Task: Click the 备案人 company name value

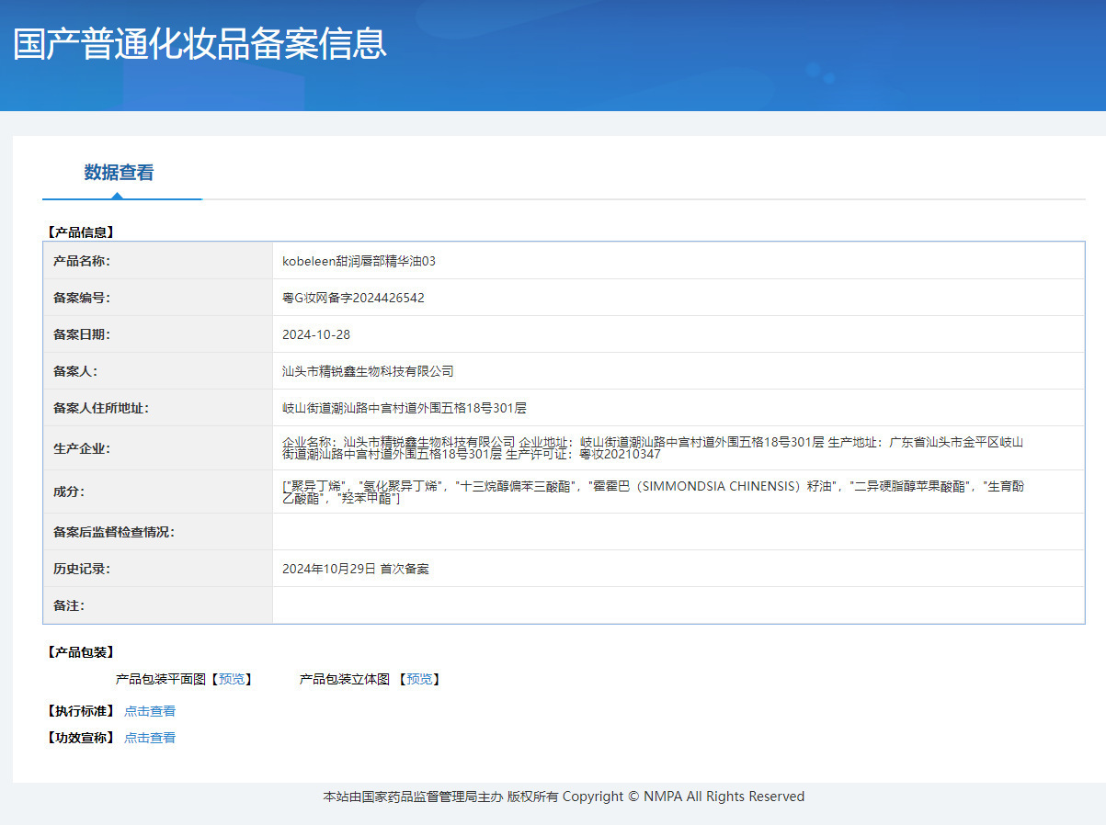Action: click(x=368, y=371)
